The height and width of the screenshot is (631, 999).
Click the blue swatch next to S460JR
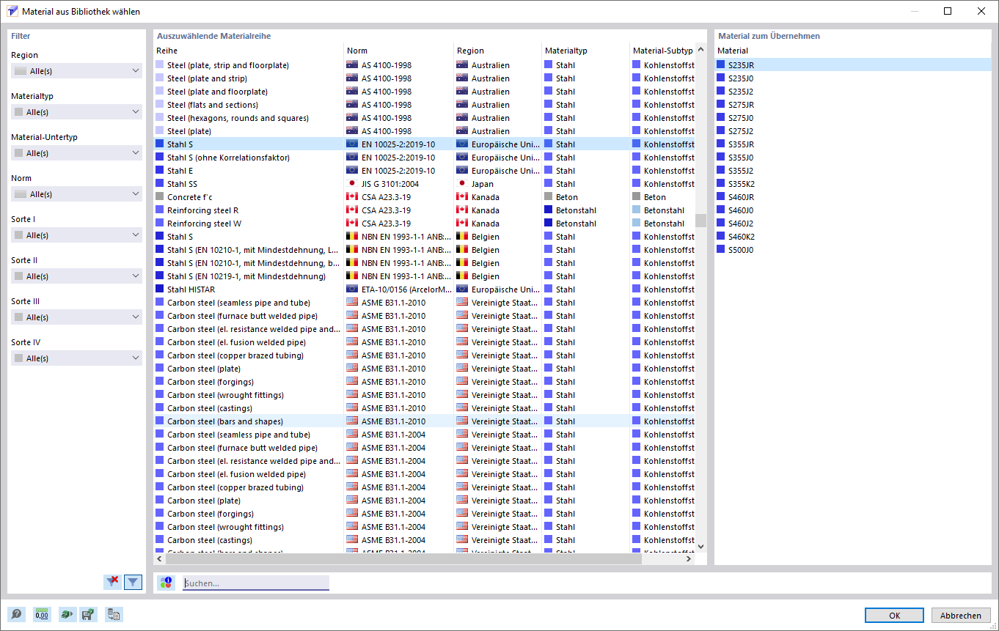click(x=721, y=197)
